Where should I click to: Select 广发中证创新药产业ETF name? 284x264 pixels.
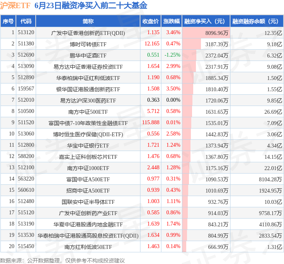pyautogui.click(x=88, y=213)
